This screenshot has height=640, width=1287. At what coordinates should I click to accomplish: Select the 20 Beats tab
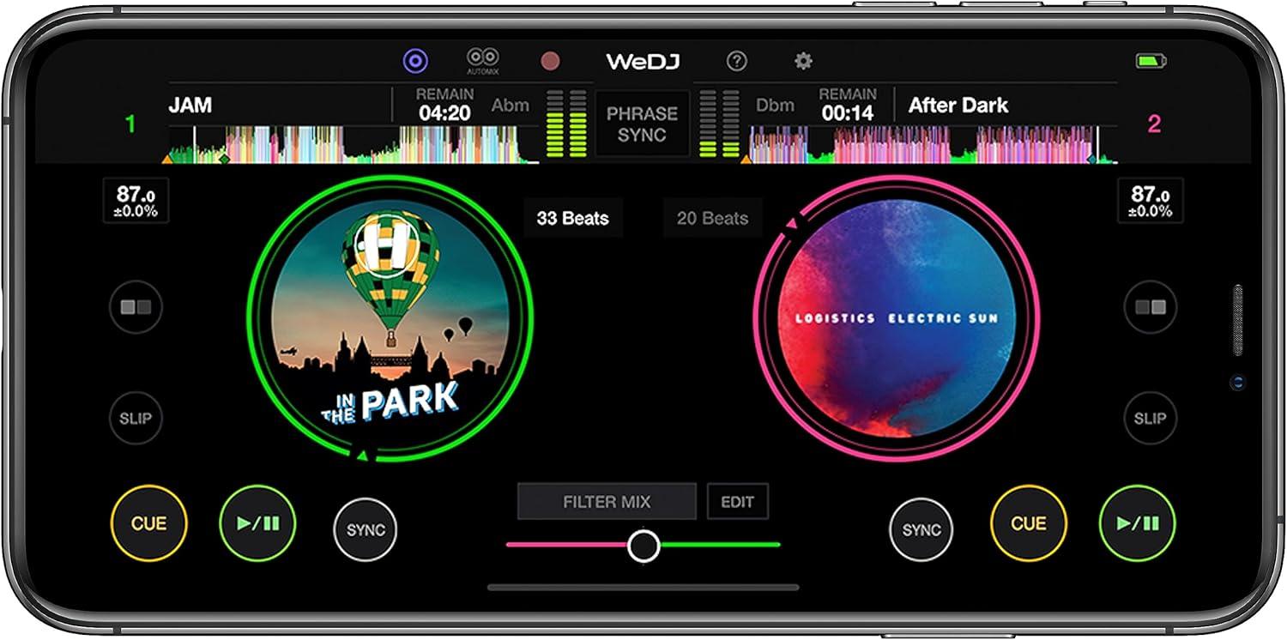pos(712,218)
